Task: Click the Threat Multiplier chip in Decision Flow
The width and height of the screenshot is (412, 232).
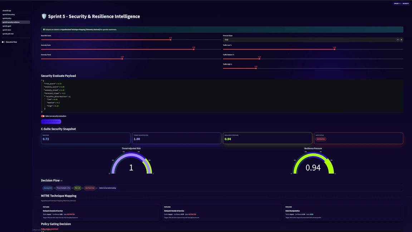Action: coord(63,188)
